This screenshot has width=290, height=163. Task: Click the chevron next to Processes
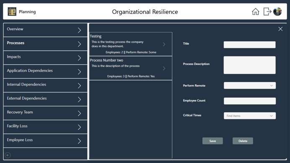point(80,44)
